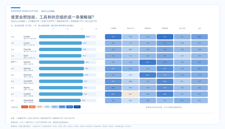Click Gemini's 90.4 策略链路 cell
This screenshot has height=129, width=225.
pyautogui.click(x=148, y=62)
